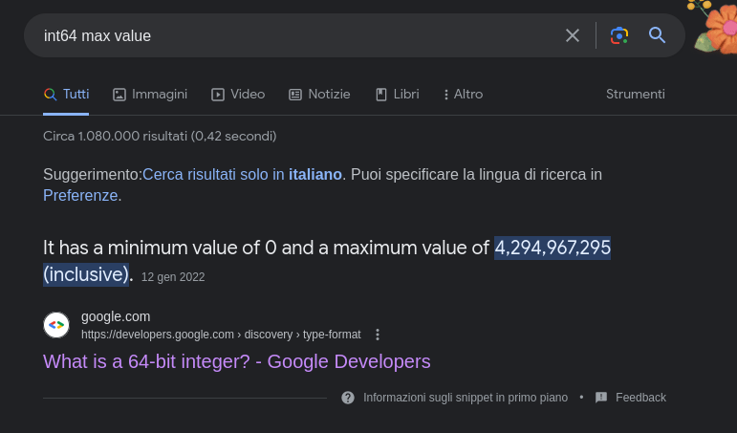
Task: Select the Tutti tab
Action: click(x=66, y=94)
